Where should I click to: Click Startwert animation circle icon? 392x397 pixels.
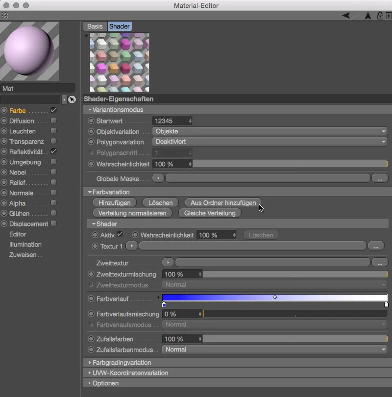(91, 121)
